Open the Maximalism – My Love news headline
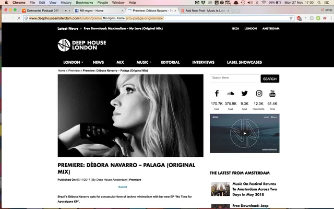Screen dimensions: 334x209 pyautogui.click(x=123, y=28)
